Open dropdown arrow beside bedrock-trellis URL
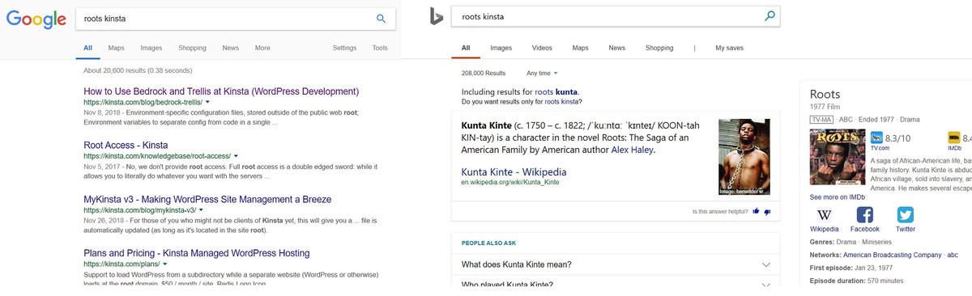 click(x=207, y=104)
